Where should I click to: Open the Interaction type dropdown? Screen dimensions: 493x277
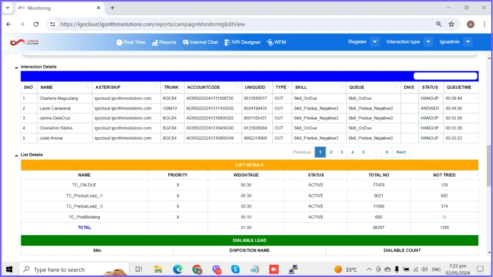click(428, 42)
